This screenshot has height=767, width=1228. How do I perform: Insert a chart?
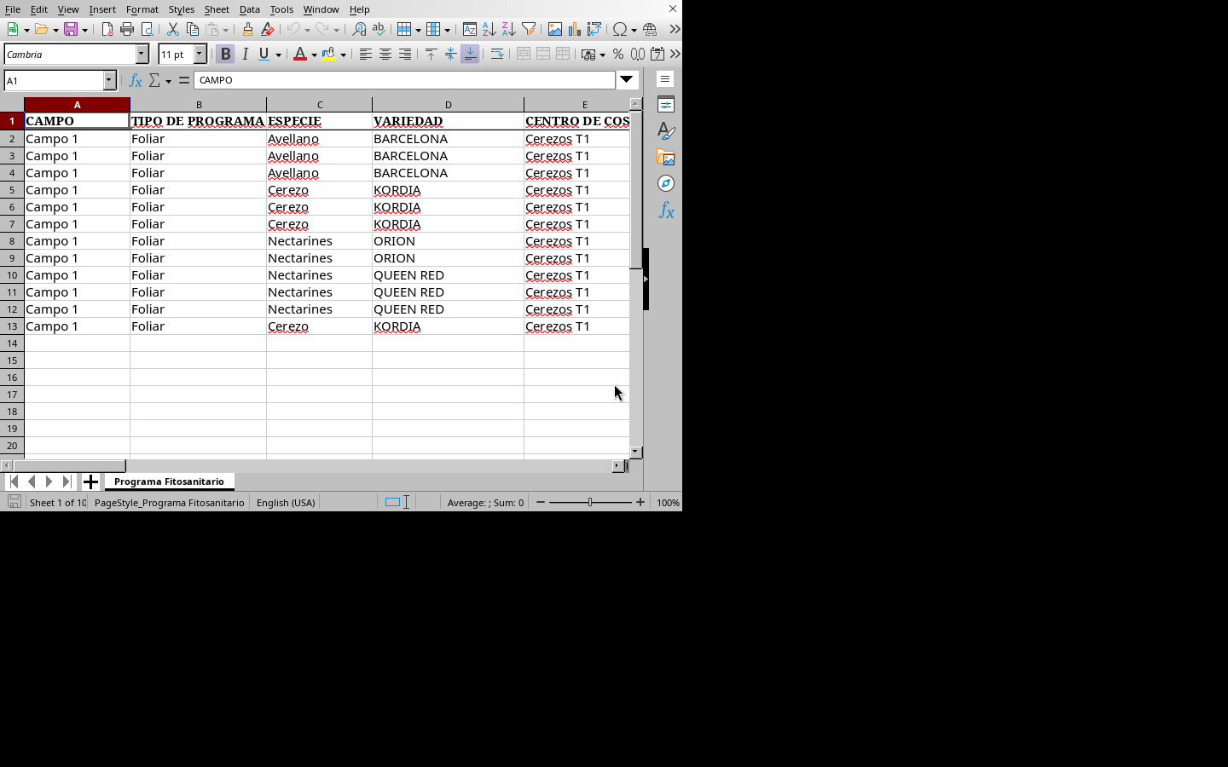click(575, 29)
